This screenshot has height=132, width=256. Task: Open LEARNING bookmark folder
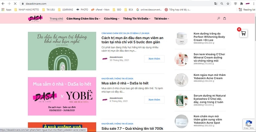[x=65, y=10]
